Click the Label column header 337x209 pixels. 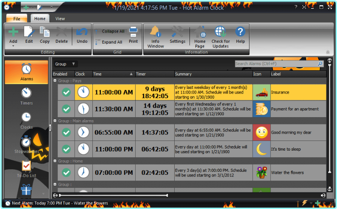click(x=298, y=74)
